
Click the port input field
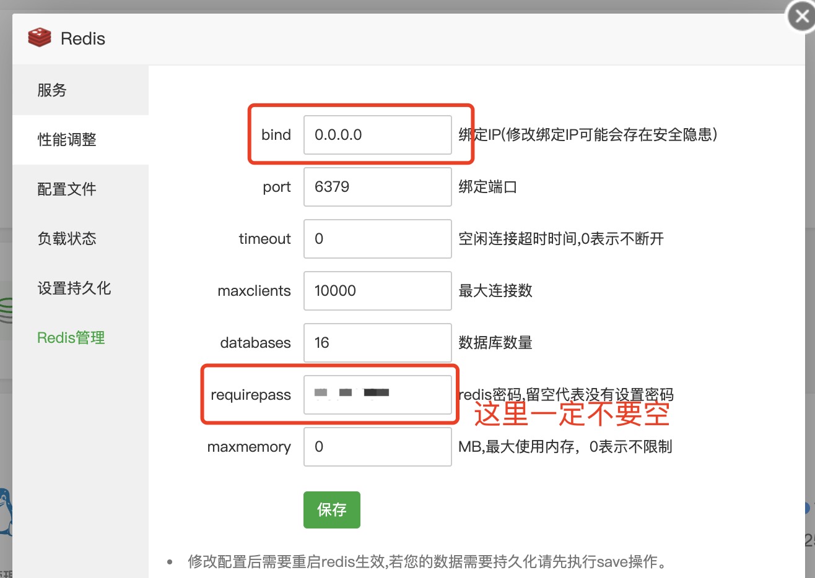(378, 187)
